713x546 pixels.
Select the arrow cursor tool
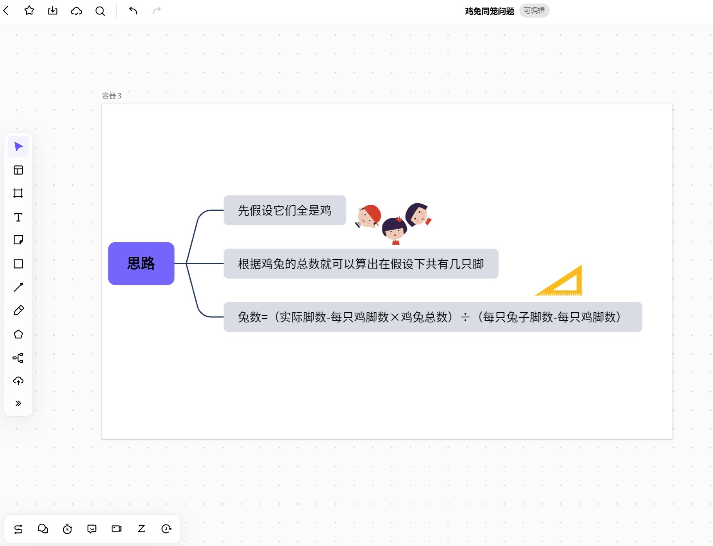(x=18, y=147)
